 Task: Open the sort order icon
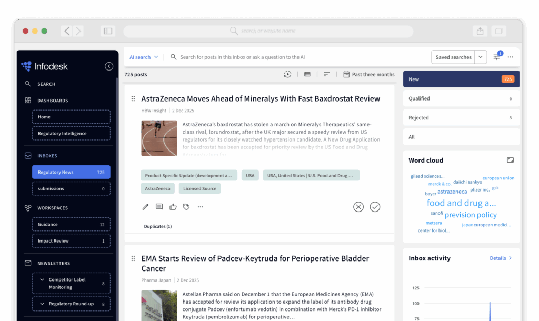click(326, 74)
